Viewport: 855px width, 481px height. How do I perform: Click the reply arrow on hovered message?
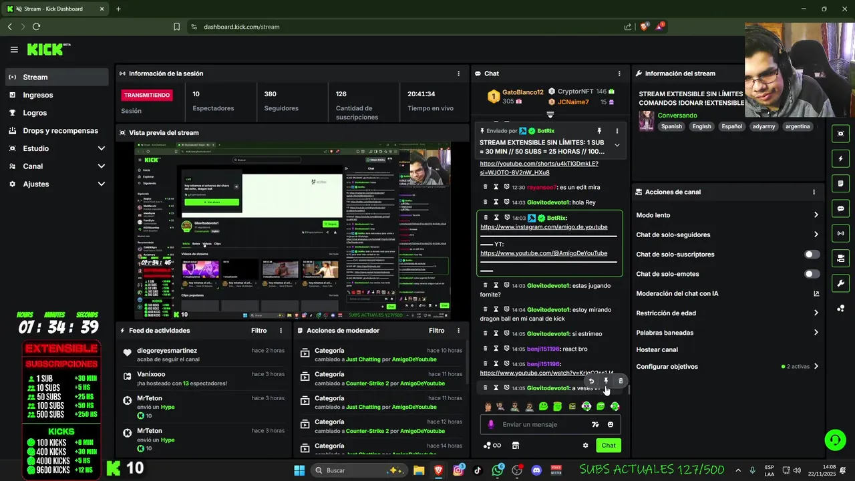pyautogui.click(x=591, y=381)
